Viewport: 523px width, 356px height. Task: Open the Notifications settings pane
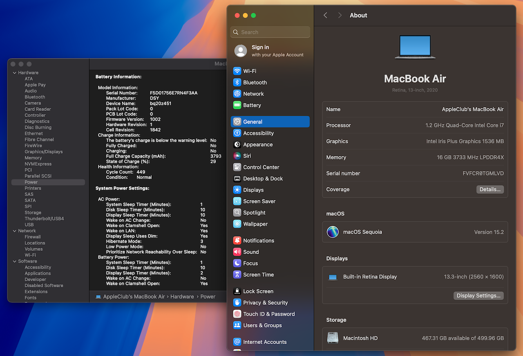tap(258, 241)
